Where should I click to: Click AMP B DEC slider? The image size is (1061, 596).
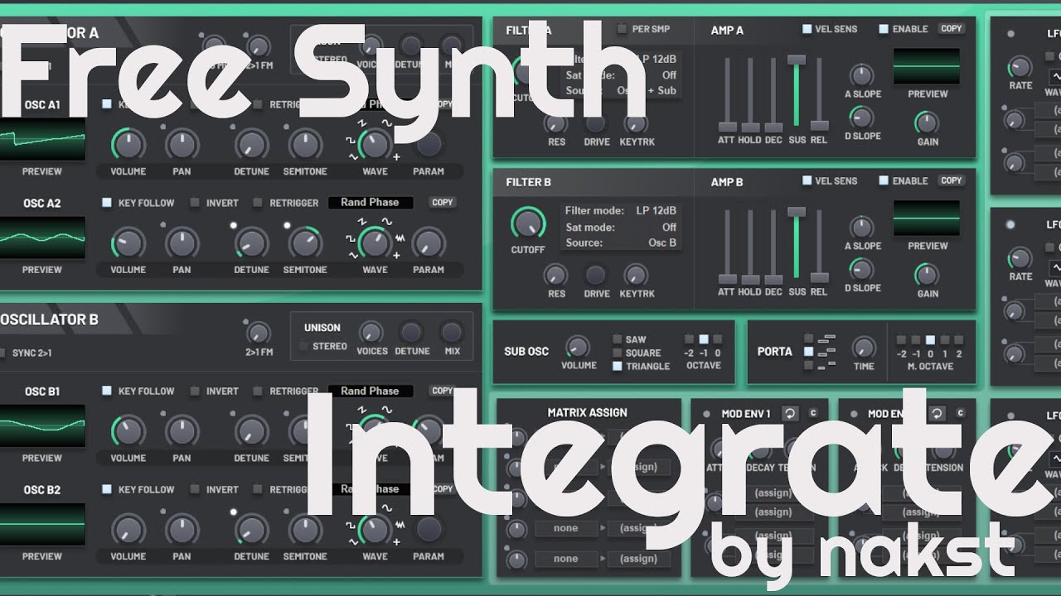tap(773, 246)
